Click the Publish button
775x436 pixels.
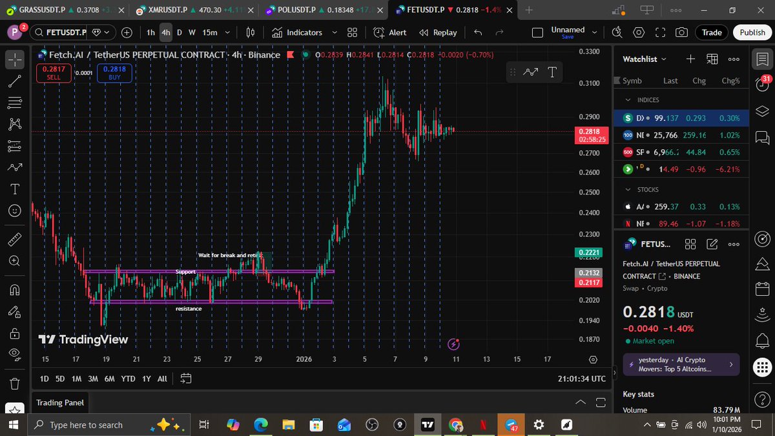click(x=752, y=32)
